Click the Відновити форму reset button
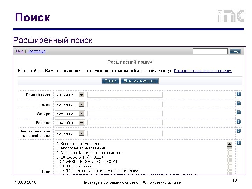The width and height of the screenshot is (252, 189). 140,81
